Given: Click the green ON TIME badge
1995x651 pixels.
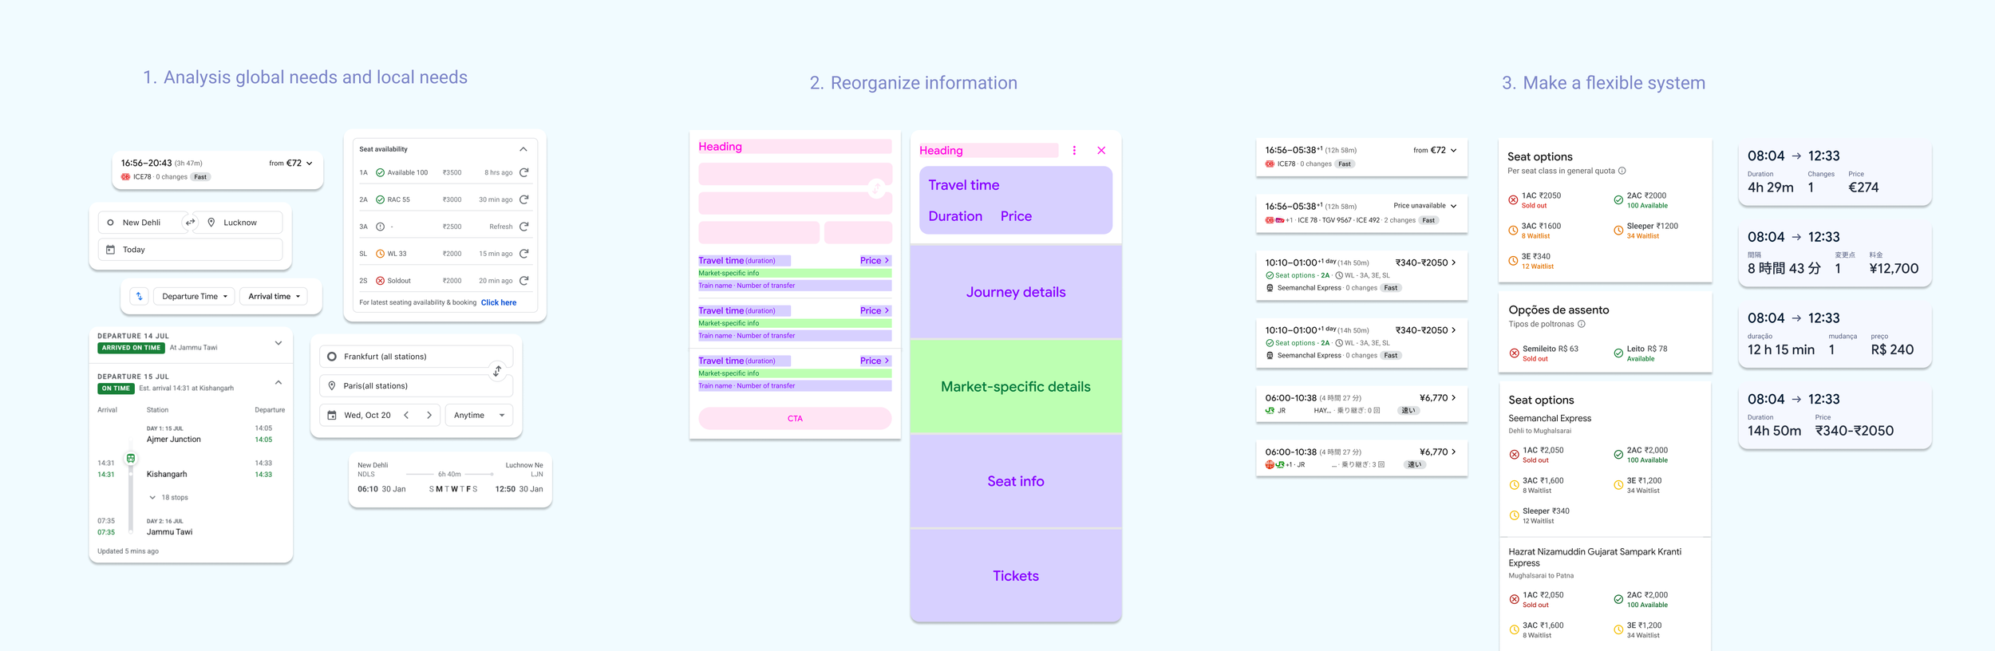Looking at the screenshot, I should [116, 389].
